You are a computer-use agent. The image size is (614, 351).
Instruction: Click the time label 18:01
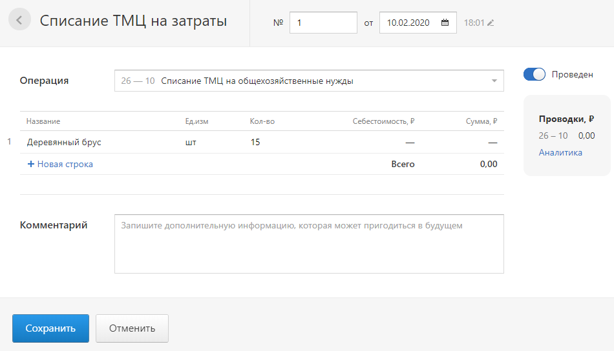point(474,23)
